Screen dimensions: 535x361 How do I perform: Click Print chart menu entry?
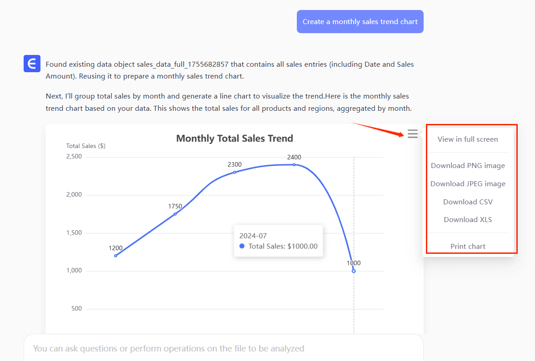pos(468,247)
